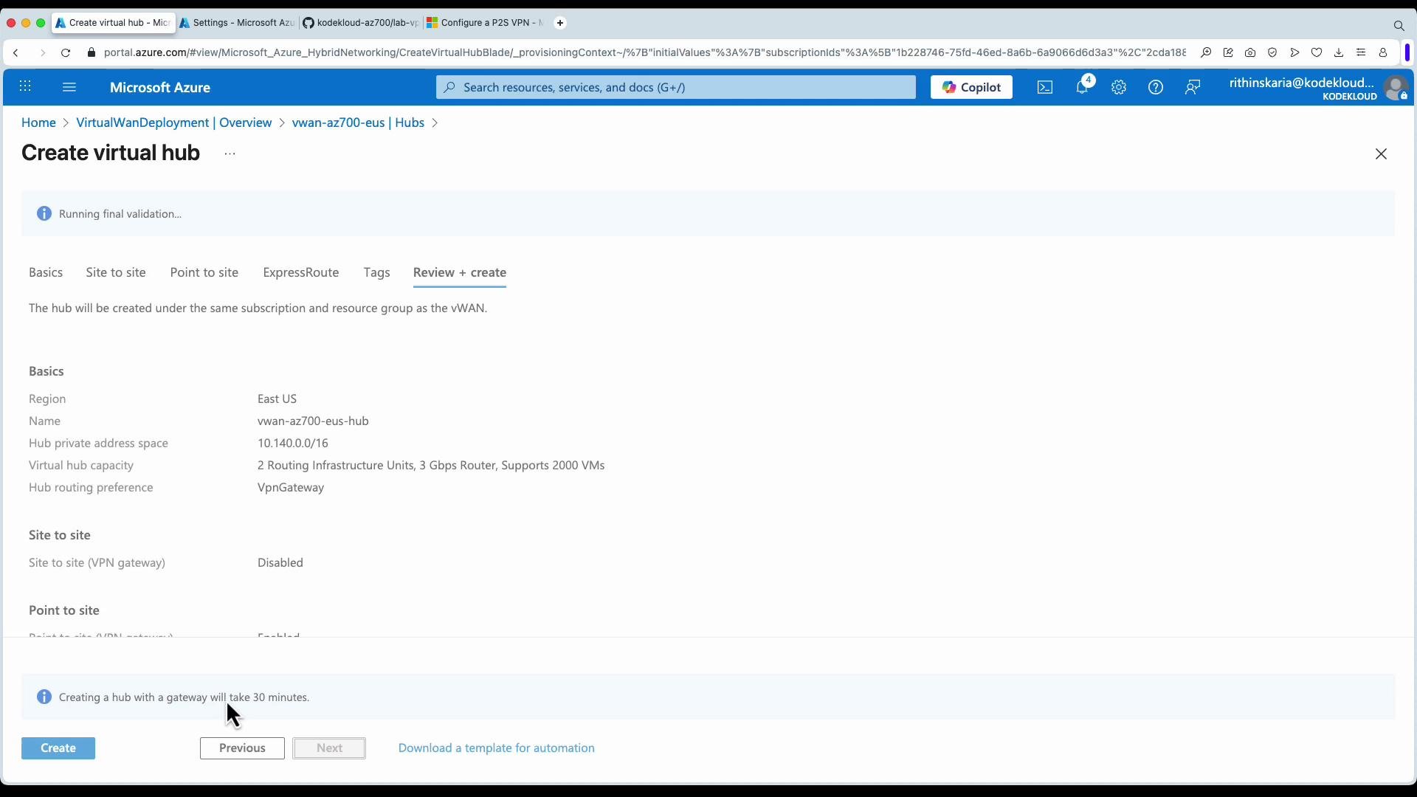
Task: View Azure notifications bell
Action: pos(1083,86)
